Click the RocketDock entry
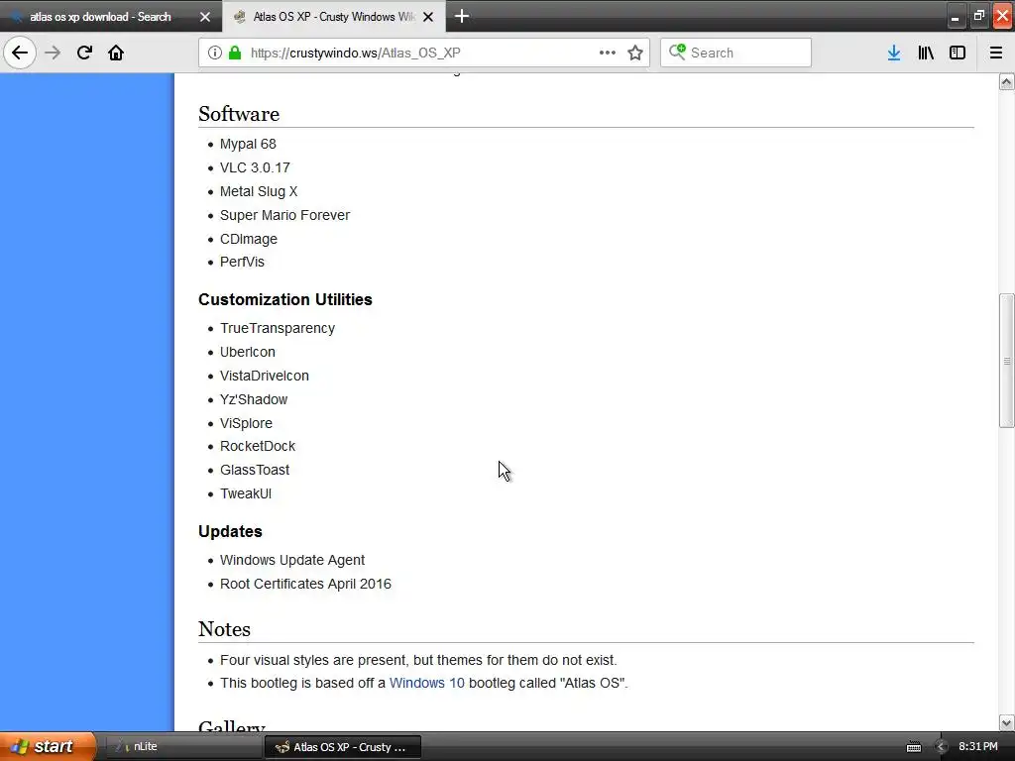This screenshot has height=761, width=1015. pos(258,446)
